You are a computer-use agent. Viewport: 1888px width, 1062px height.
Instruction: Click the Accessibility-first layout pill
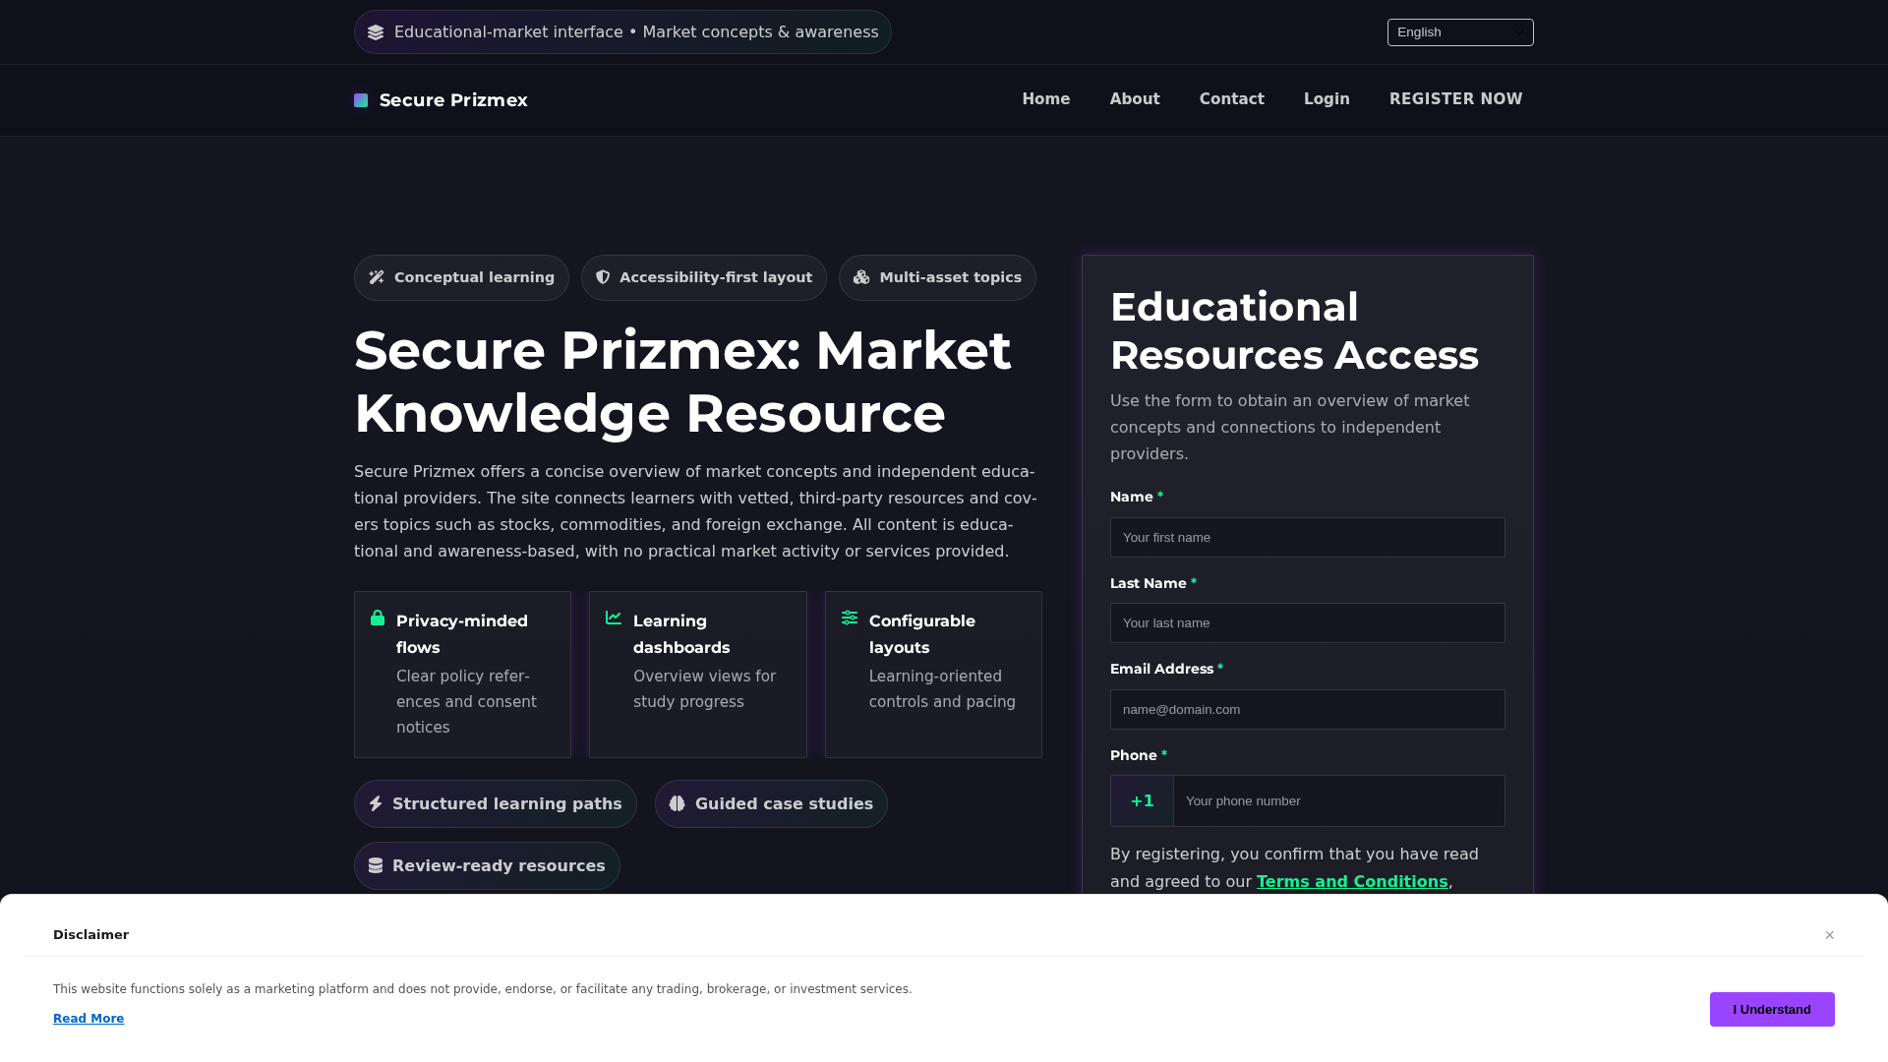click(704, 277)
